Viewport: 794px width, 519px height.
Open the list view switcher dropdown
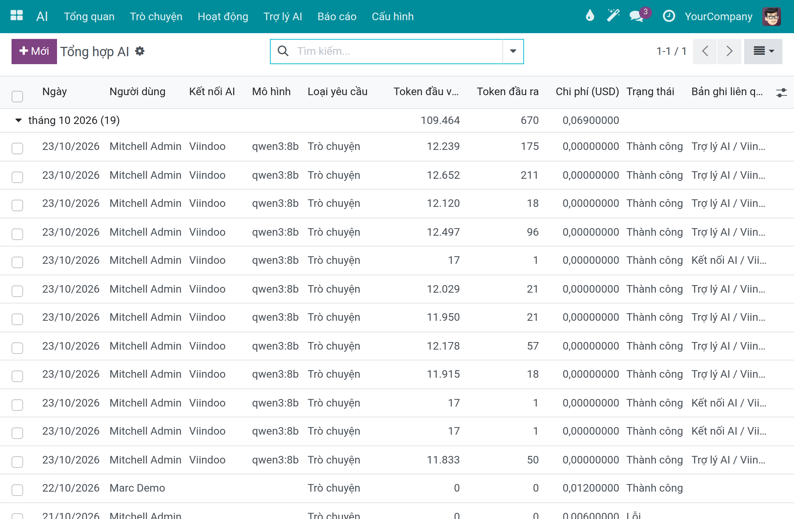click(x=763, y=51)
